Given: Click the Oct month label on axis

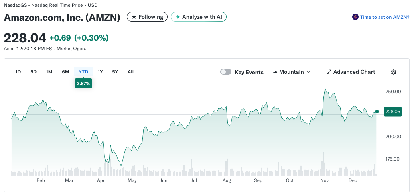Looking at the screenshot, I should click(290, 180).
